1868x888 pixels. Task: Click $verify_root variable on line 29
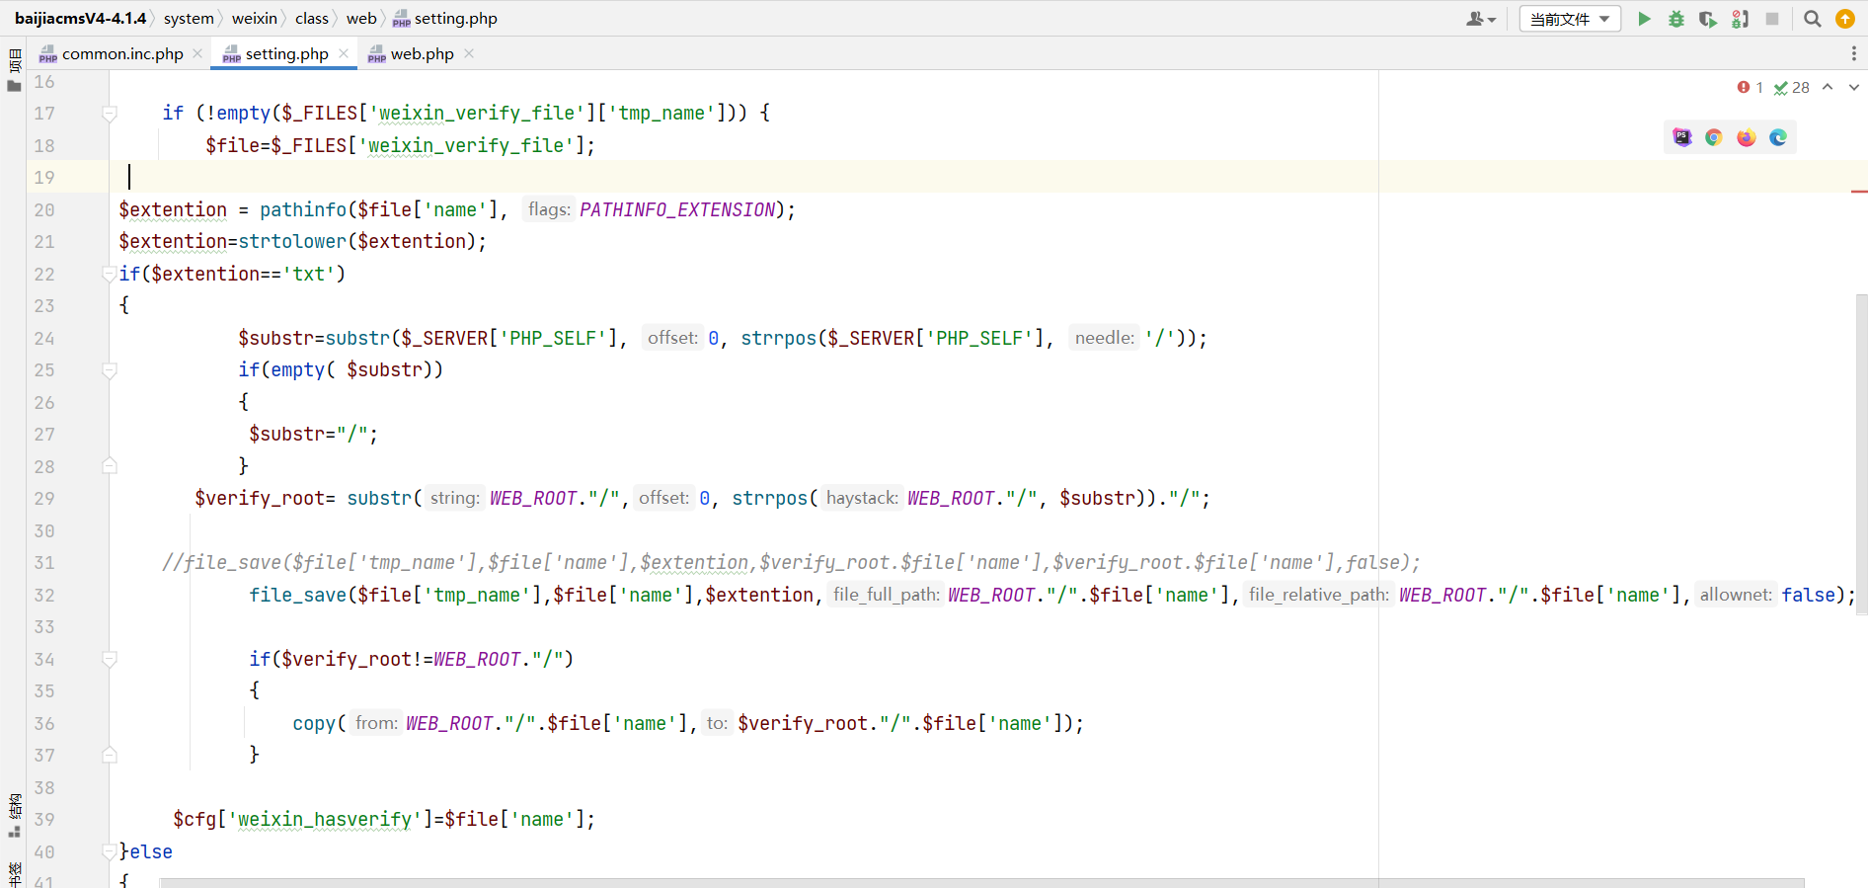tap(260, 499)
